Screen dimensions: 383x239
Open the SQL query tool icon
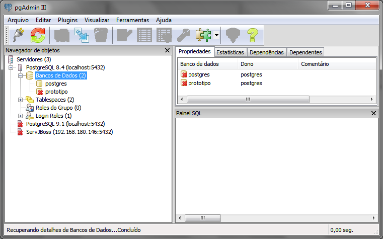[x=125, y=35]
